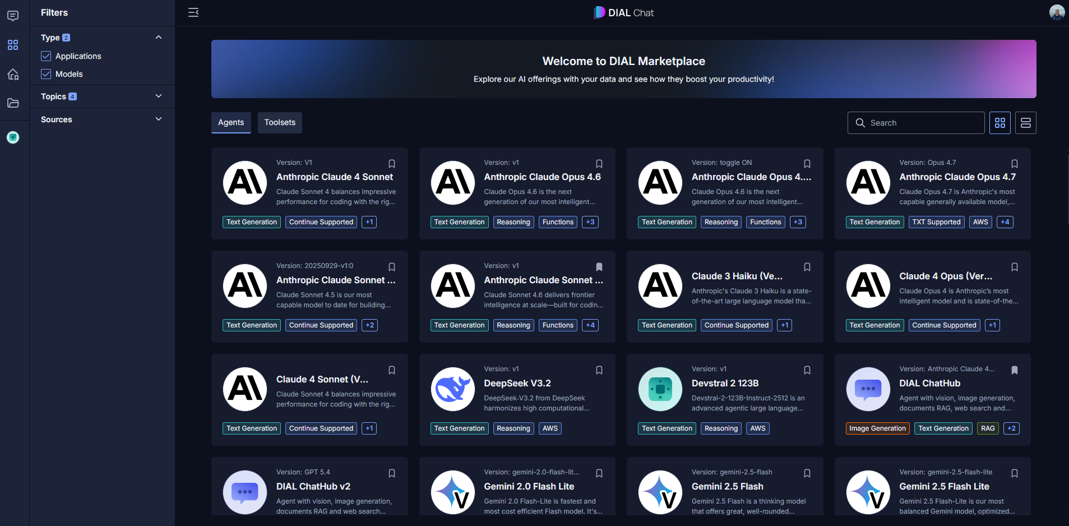Click TXT Supported tag on Opus 4.7
Screen dimensions: 1069x526
(x=936, y=222)
